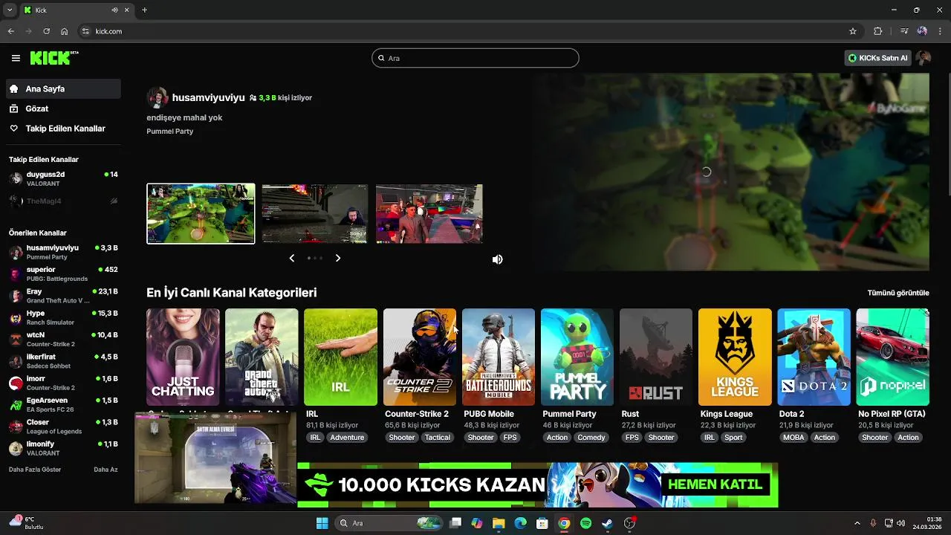The image size is (951, 535).
Task: Open limonify's VALORANT channel
Action: [64, 448]
